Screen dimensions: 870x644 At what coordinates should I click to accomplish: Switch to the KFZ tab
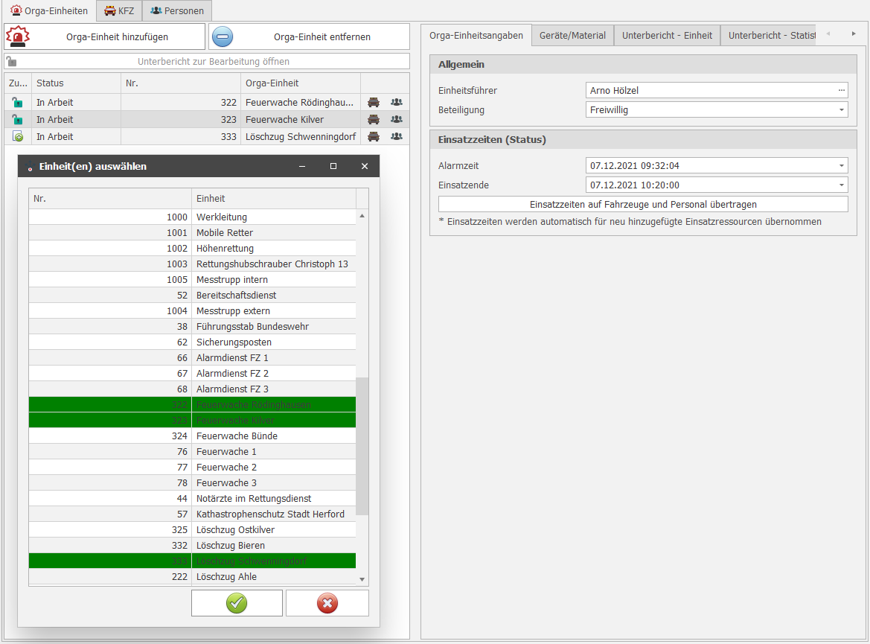(x=119, y=11)
